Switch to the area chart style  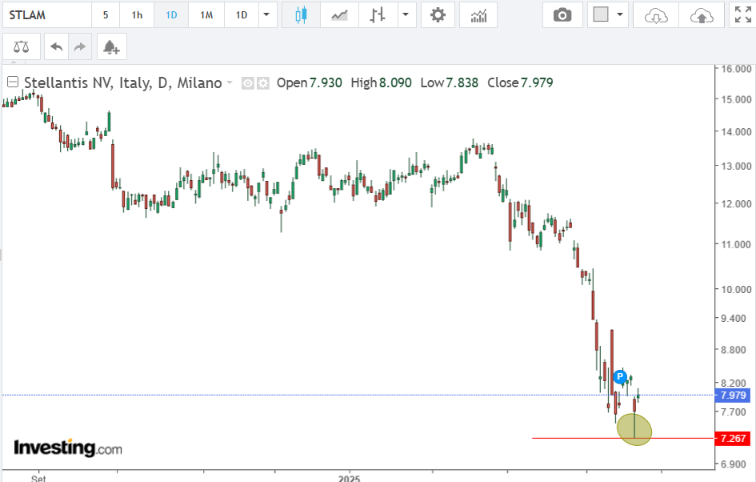coord(339,15)
